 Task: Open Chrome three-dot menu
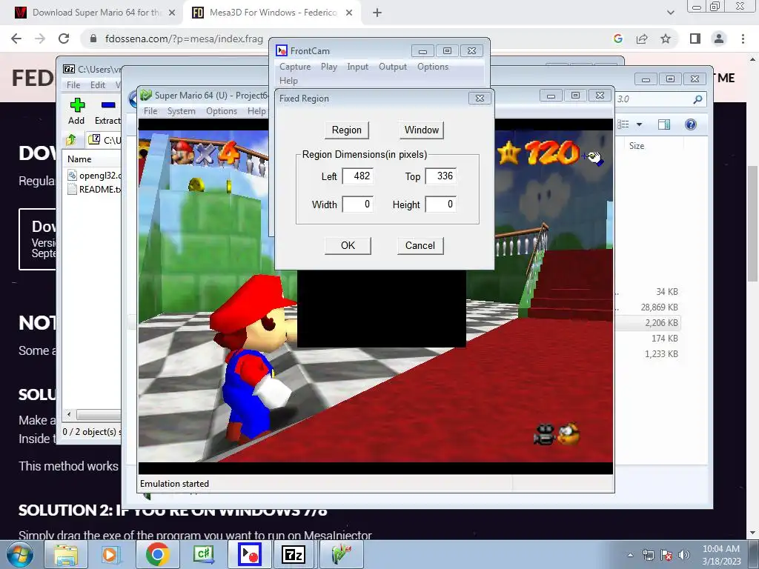(x=743, y=39)
